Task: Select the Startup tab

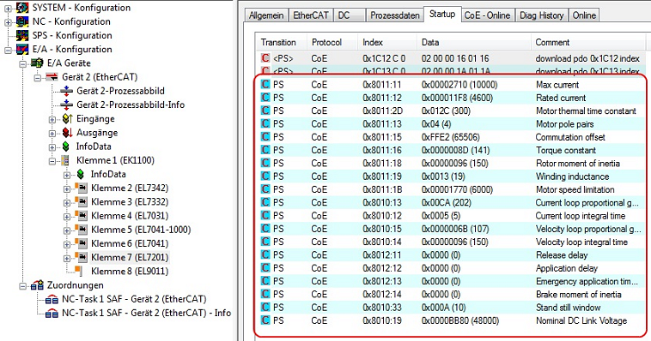Action: coord(442,14)
